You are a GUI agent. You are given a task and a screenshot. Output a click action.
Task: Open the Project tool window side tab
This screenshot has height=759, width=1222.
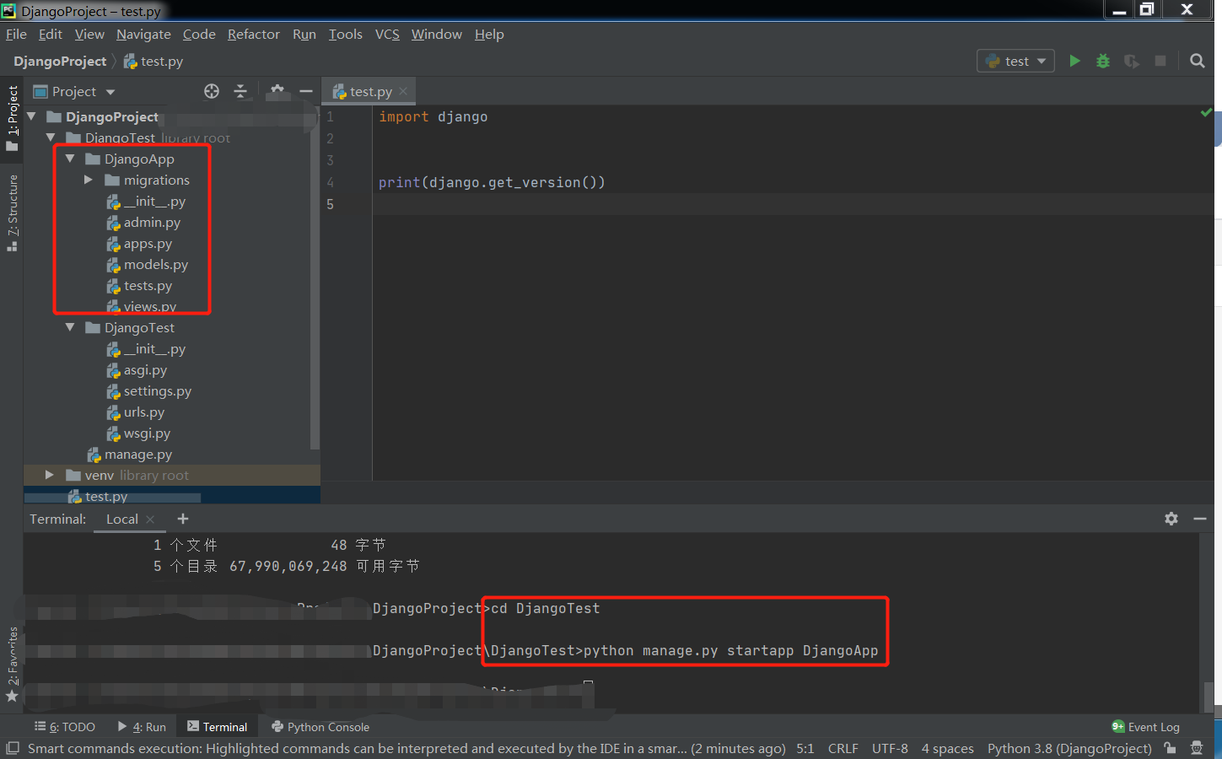pyautogui.click(x=12, y=118)
